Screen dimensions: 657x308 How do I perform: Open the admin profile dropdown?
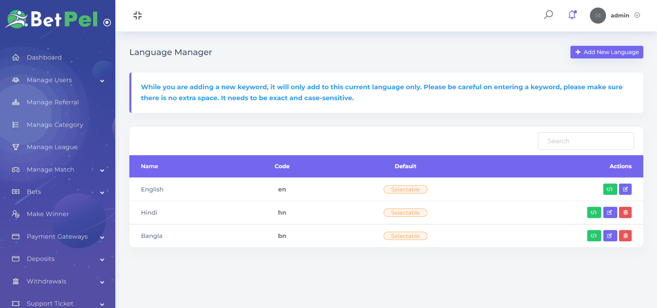[x=625, y=15]
